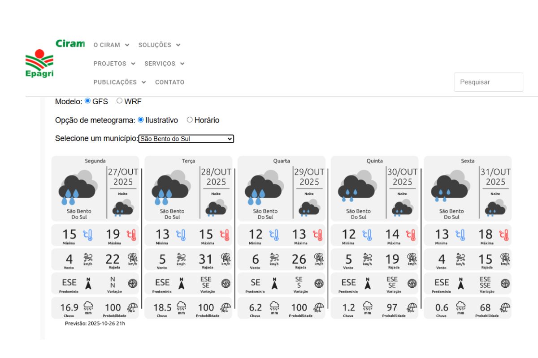Click Friday's wind gust tree icon
538x358 pixels.
pos(505,259)
